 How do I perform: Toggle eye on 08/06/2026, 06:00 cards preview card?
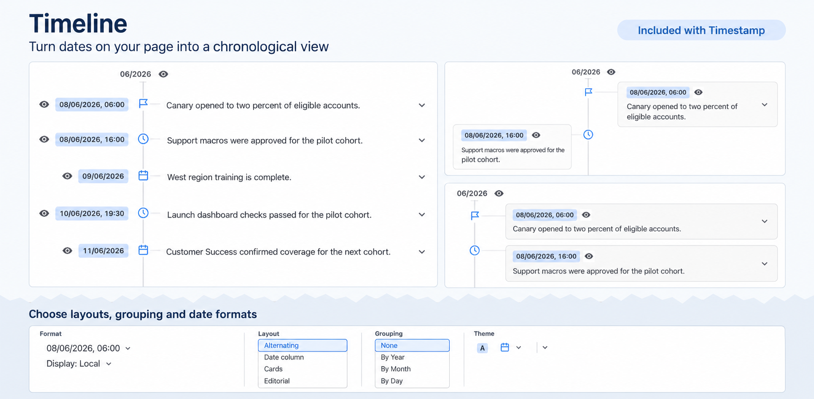(x=586, y=215)
